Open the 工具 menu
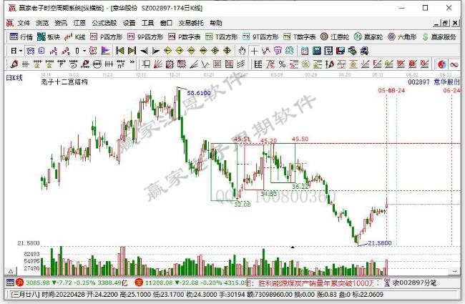Image resolution: width=465 pixels, height=304 pixels. click(x=147, y=23)
